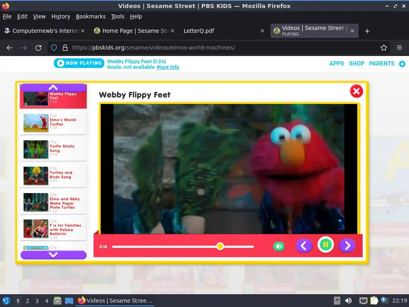The height and width of the screenshot is (307, 409).
Task: Open the File menu
Action: pos(7,16)
